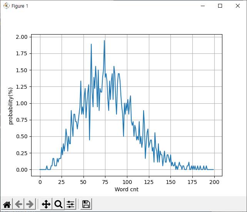The width and height of the screenshot is (247, 212).
Task: Click the '2.00' y-axis tick label
Action: [x=22, y=37]
